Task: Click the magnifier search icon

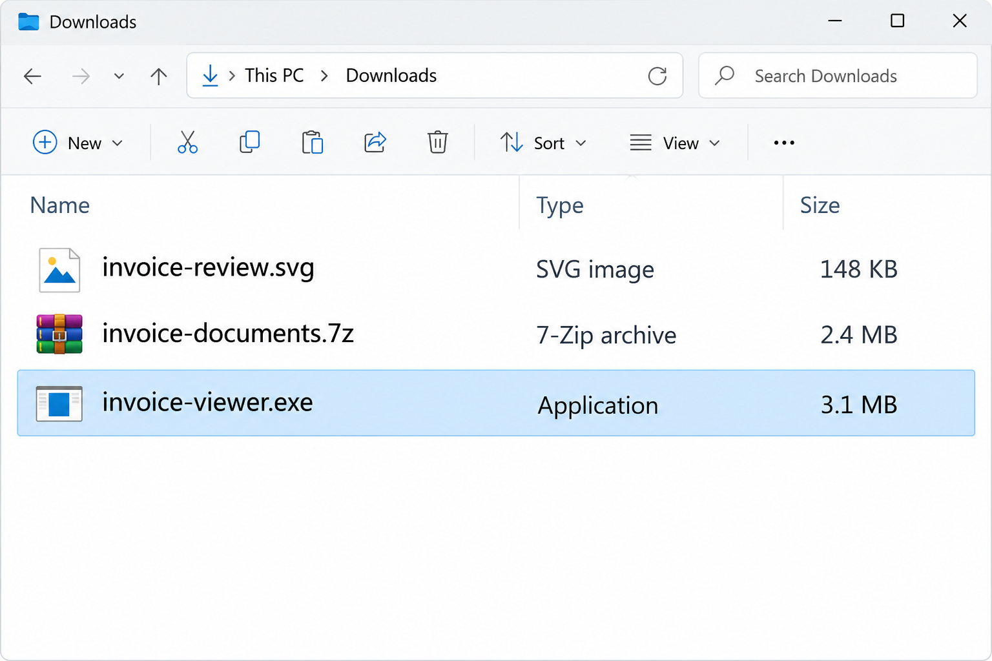Action: [x=725, y=76]
